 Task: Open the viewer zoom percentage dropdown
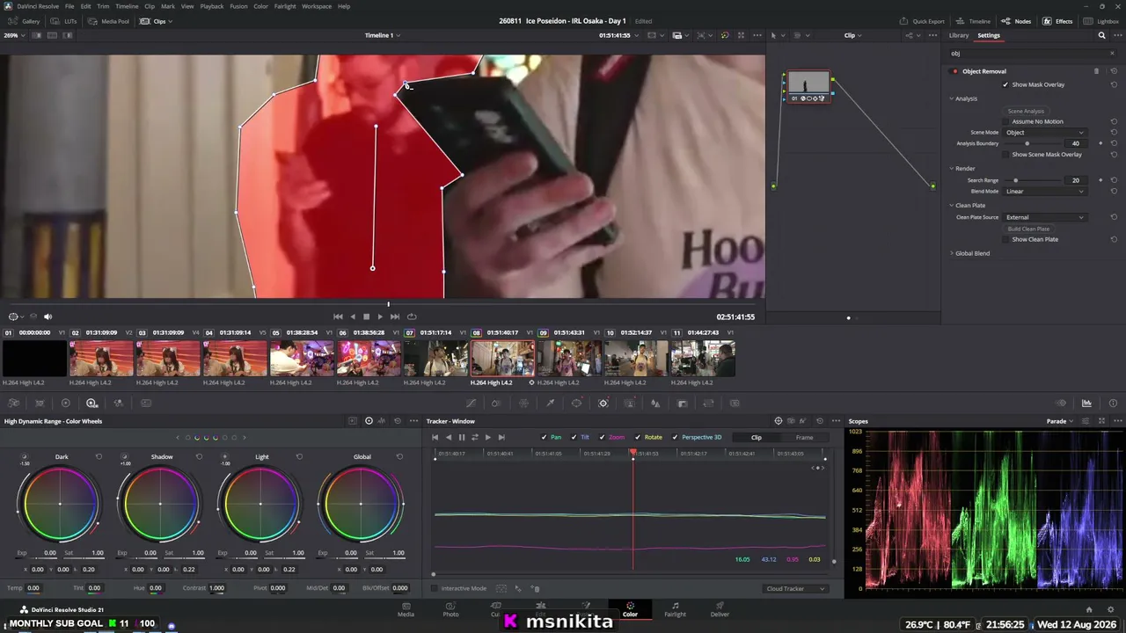pos(13,35)
